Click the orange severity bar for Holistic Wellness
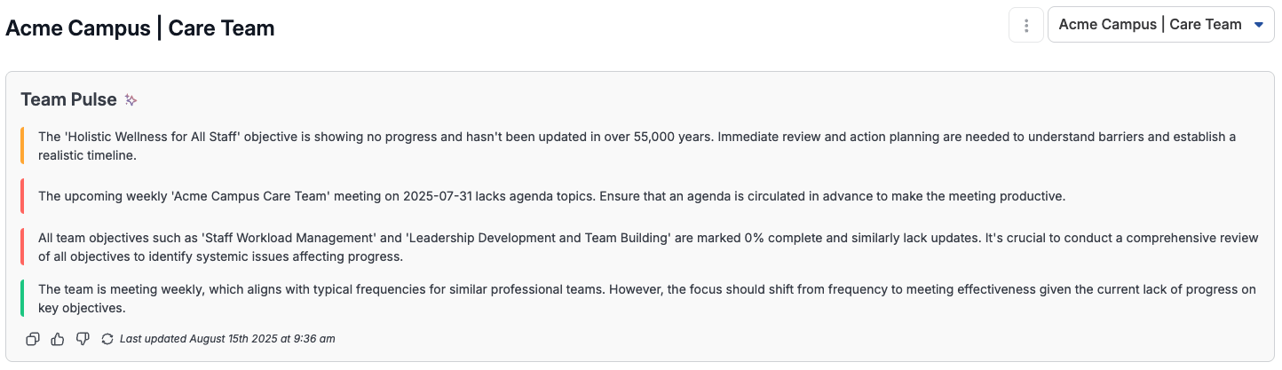 click(x=22, y=146)
